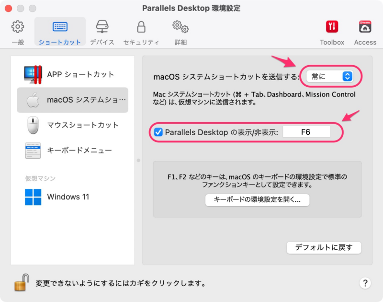Screen dimensions: 383x302
Task: Select キーボードメニュー in the sidebar
Action: (73, 151)
